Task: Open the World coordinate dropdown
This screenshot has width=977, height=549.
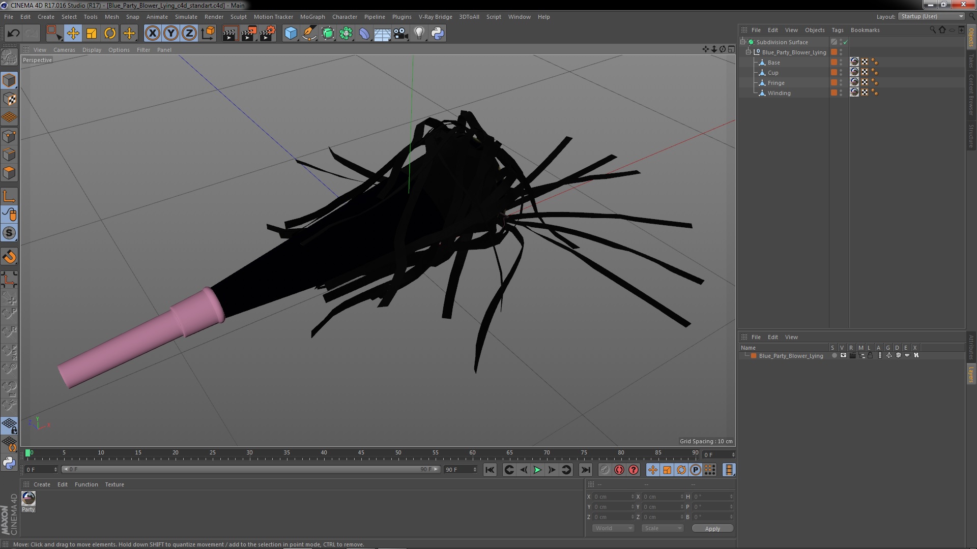Action: 613,529
